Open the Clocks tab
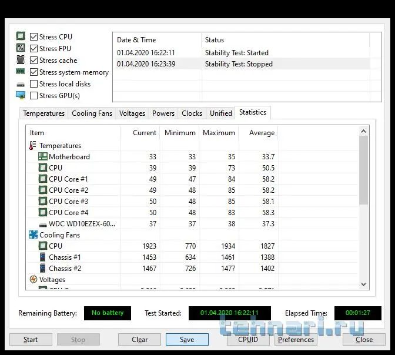 click(192, 113)
